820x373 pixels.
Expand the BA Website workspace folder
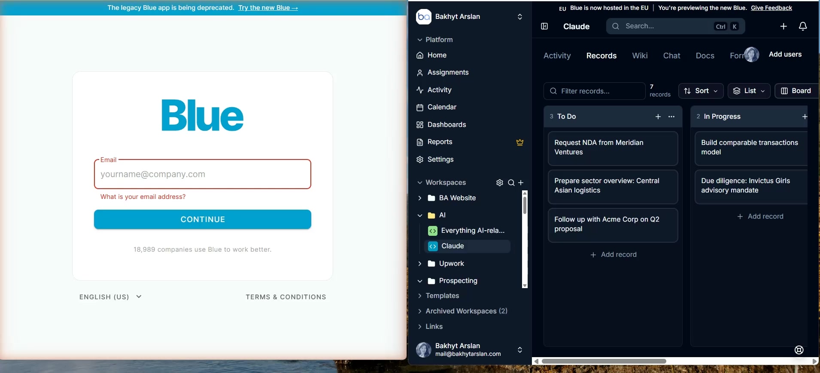(420, 198)
